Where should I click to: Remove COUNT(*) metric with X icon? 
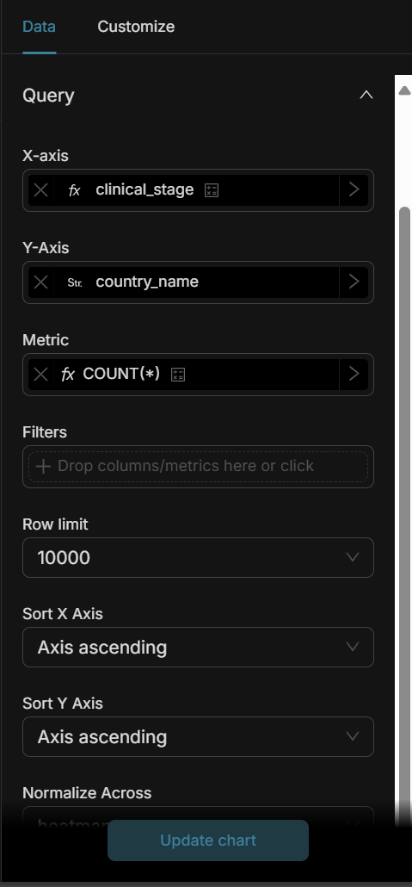click(x=40, y=374)
